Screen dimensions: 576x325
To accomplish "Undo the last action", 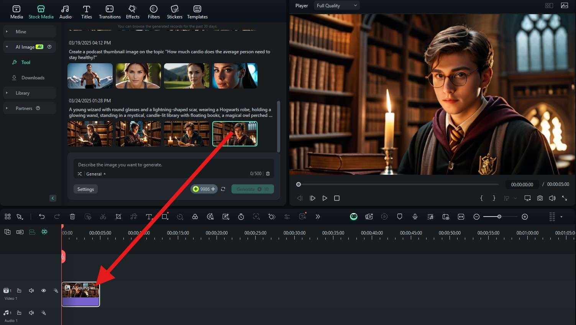I will (42, 217).
